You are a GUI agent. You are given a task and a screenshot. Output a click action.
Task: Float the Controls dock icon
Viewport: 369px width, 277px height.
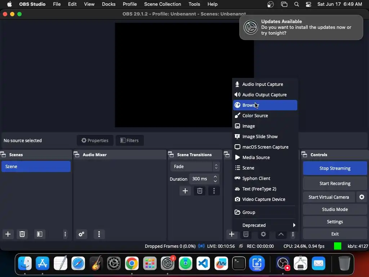(304, 154)
